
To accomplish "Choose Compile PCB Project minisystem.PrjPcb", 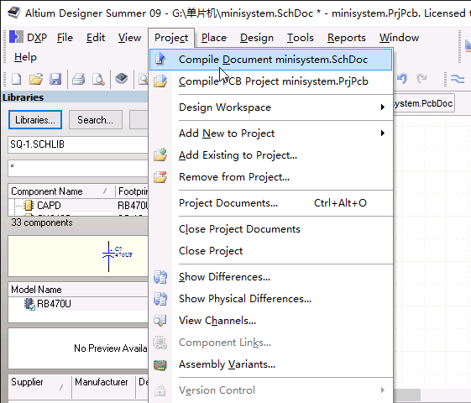I will [x=270, y=81].
